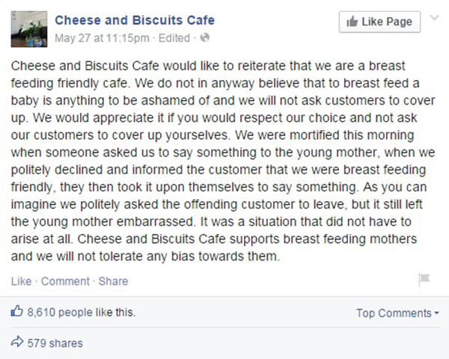
Task: Click the flag report icon
Action: point(423,280)
